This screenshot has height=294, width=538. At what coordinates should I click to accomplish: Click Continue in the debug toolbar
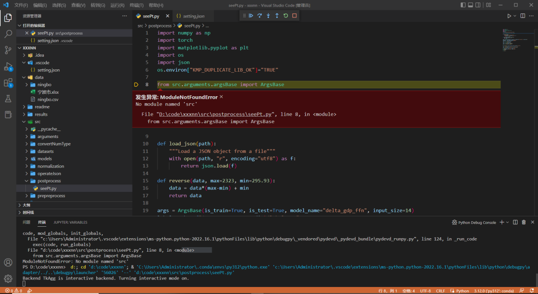(251, 16)
